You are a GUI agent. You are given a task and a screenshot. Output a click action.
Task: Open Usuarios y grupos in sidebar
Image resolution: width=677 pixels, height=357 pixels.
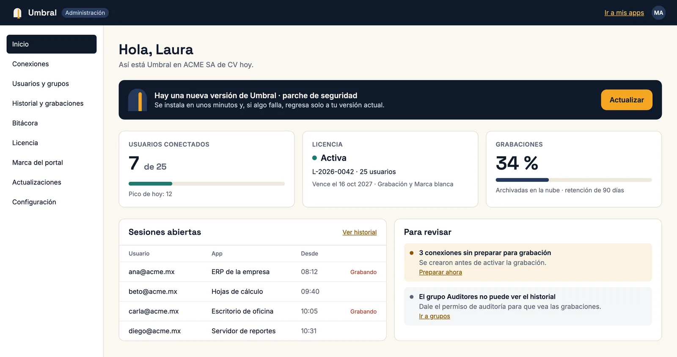52,84
